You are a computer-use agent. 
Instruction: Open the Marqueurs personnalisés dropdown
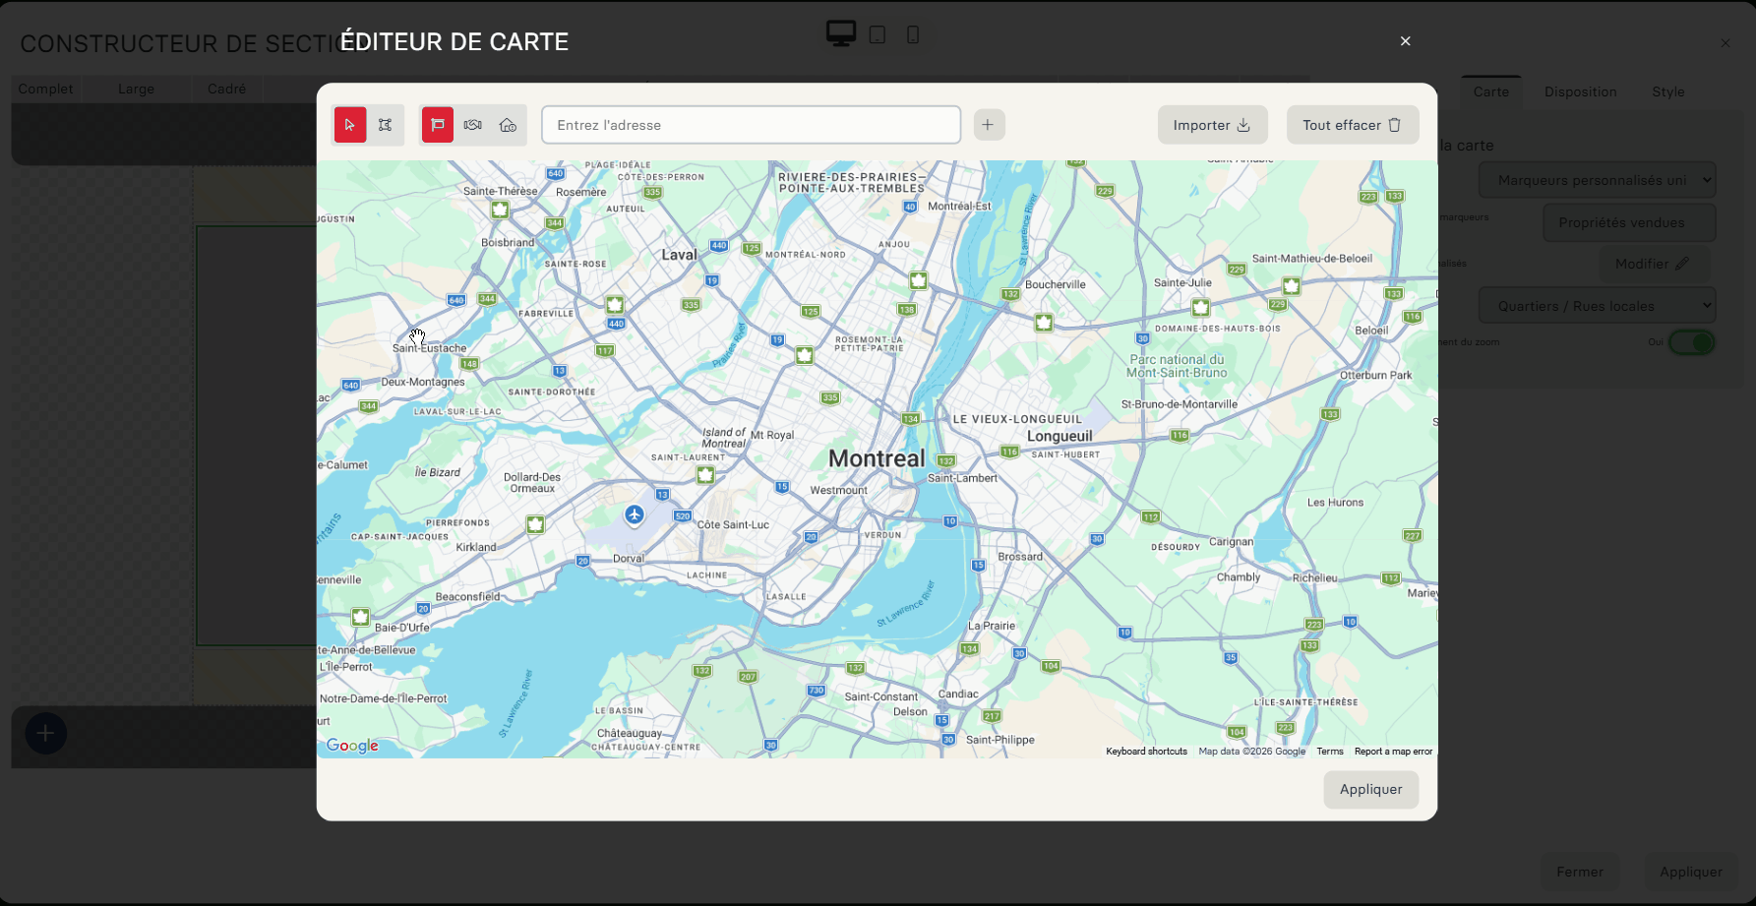[1597, 180]
